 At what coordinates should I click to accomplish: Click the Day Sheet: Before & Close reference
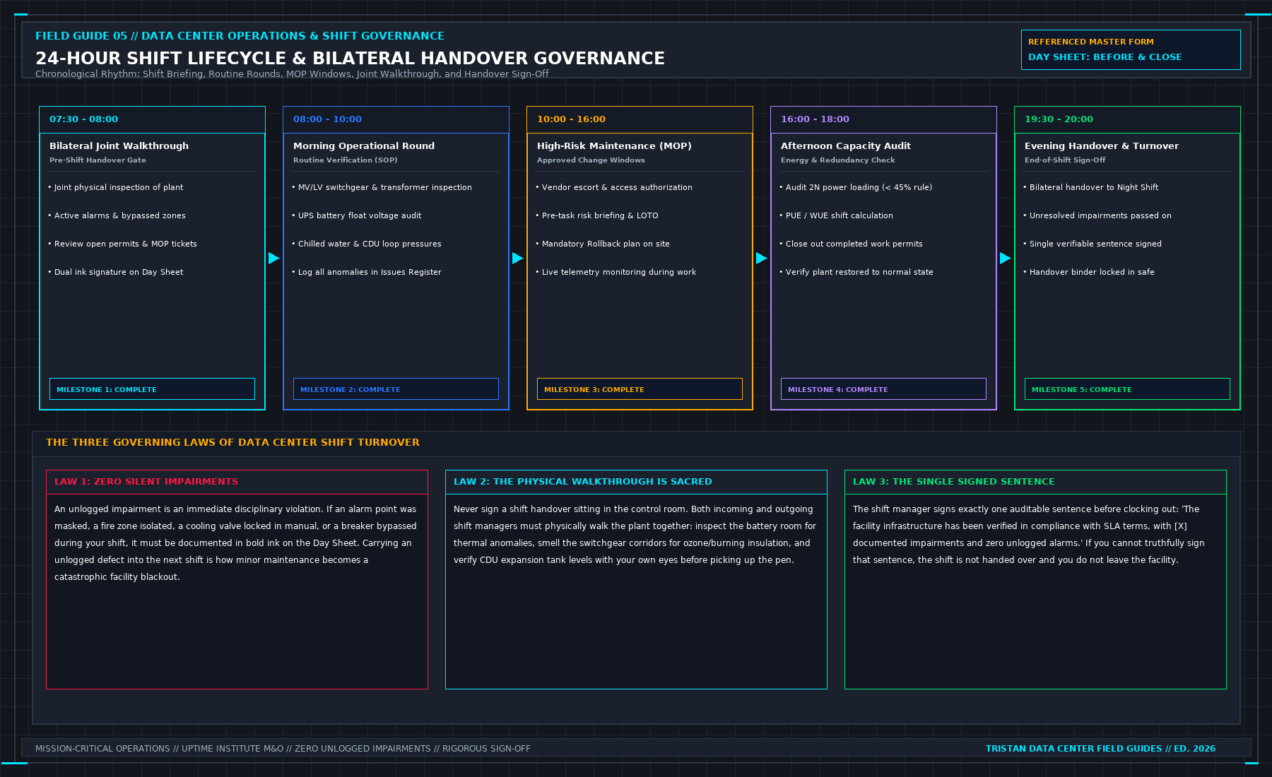pyautogui.click(x=1131, y=49)
